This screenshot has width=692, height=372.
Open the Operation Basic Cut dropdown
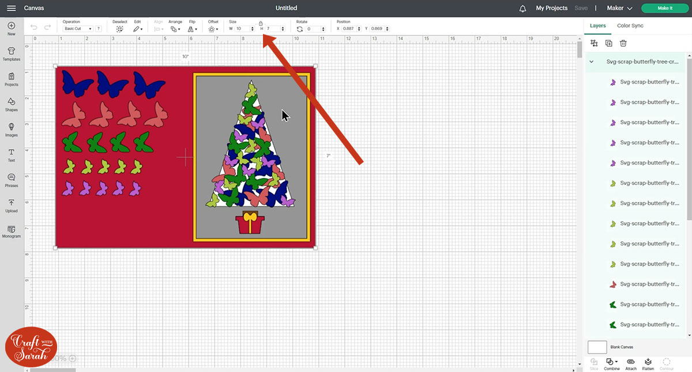(x=77, y=29)
